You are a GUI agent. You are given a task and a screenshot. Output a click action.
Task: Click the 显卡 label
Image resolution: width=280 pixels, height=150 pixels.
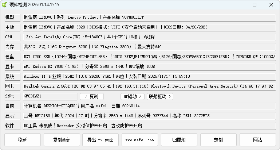[10, 67]
